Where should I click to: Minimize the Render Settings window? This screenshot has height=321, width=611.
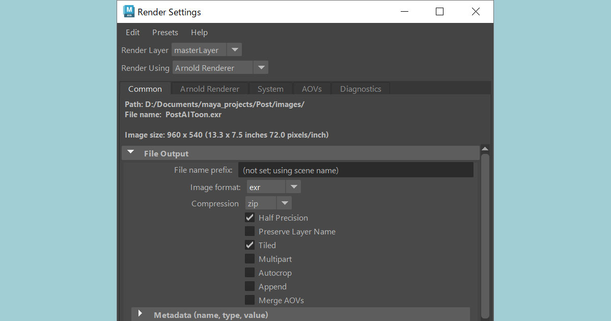point(405,11)
